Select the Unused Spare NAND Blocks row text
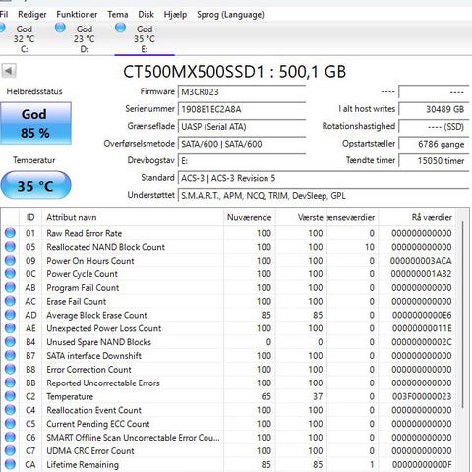 coord(98,342)
